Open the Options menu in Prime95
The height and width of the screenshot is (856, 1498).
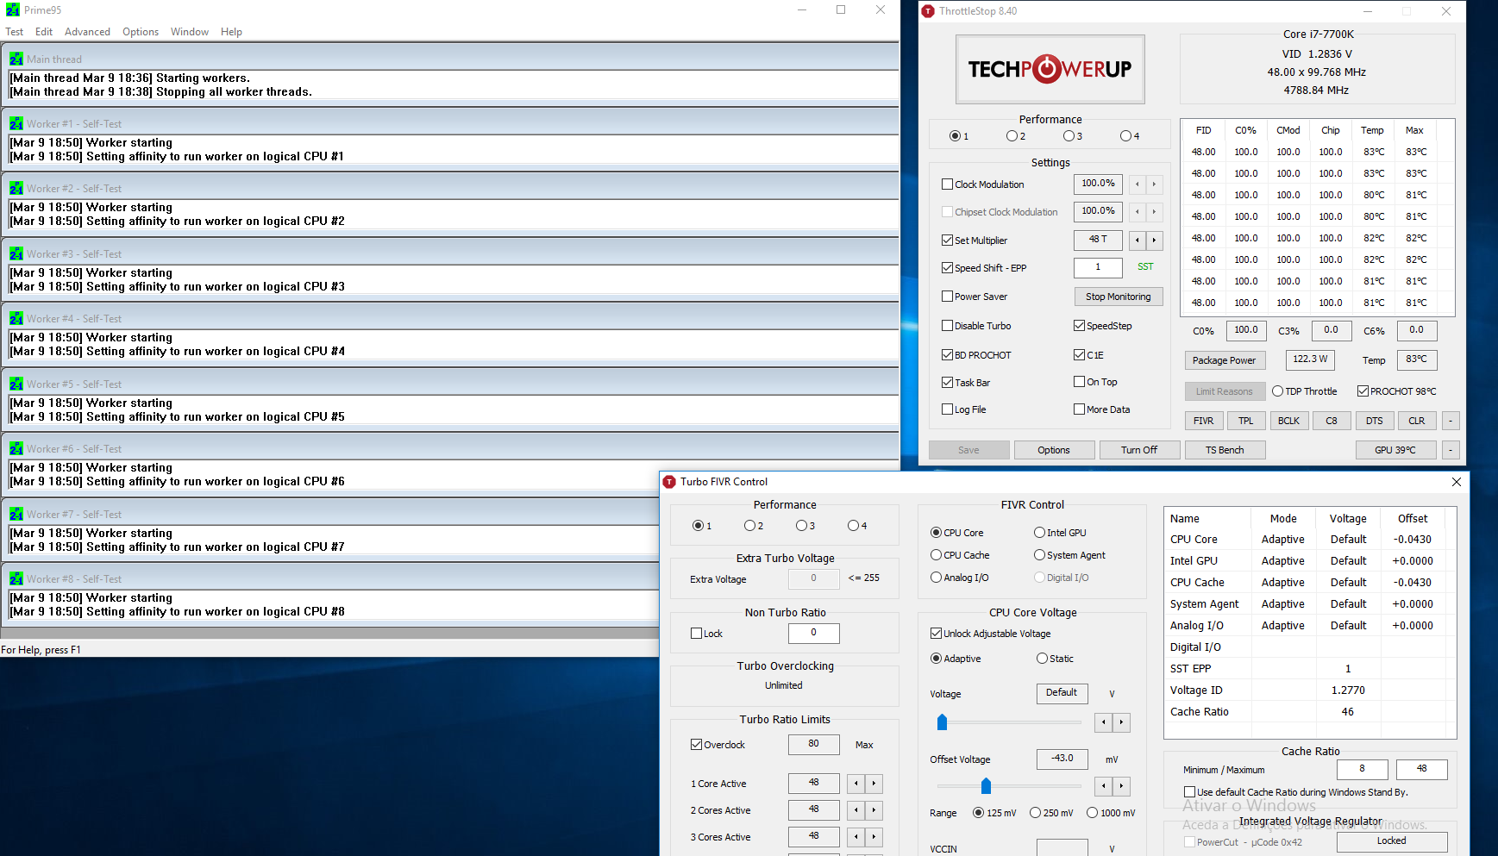pos(141,32)
